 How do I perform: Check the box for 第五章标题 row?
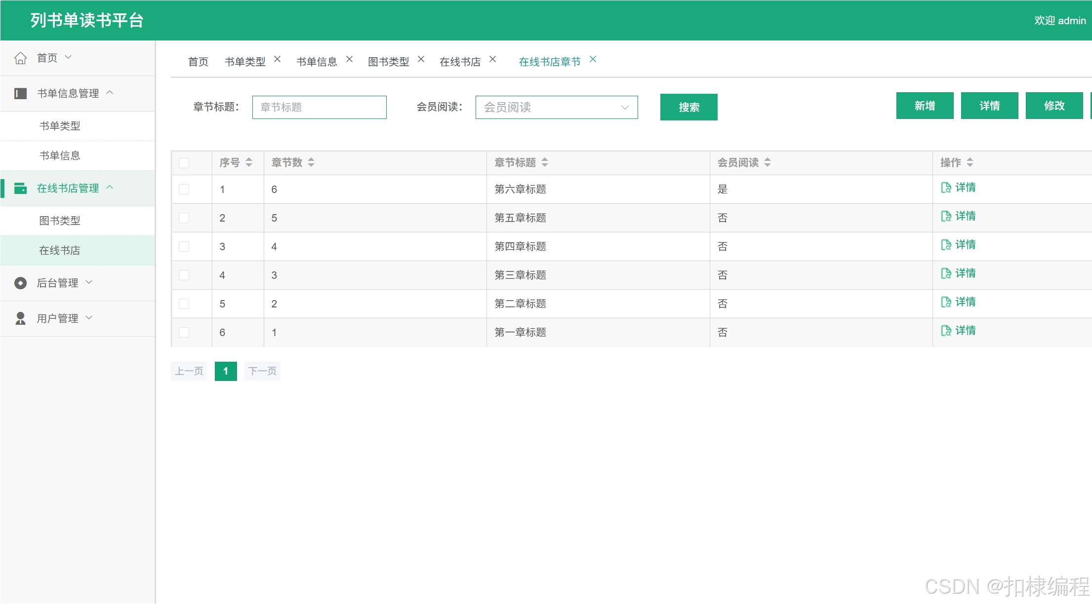point(184,218)
